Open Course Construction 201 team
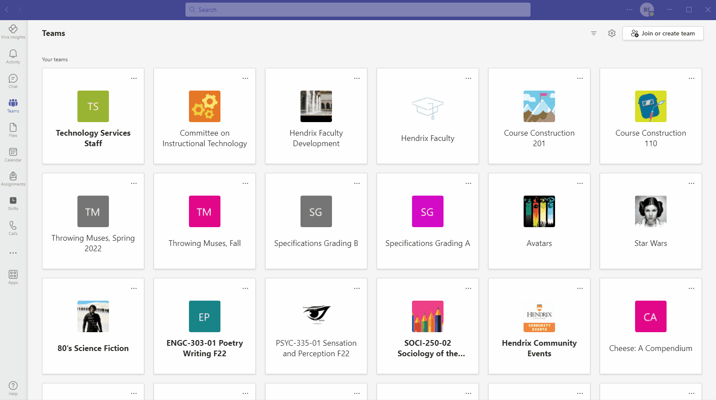This screenshot has height=400, width=716. click(x=539, y=116)
